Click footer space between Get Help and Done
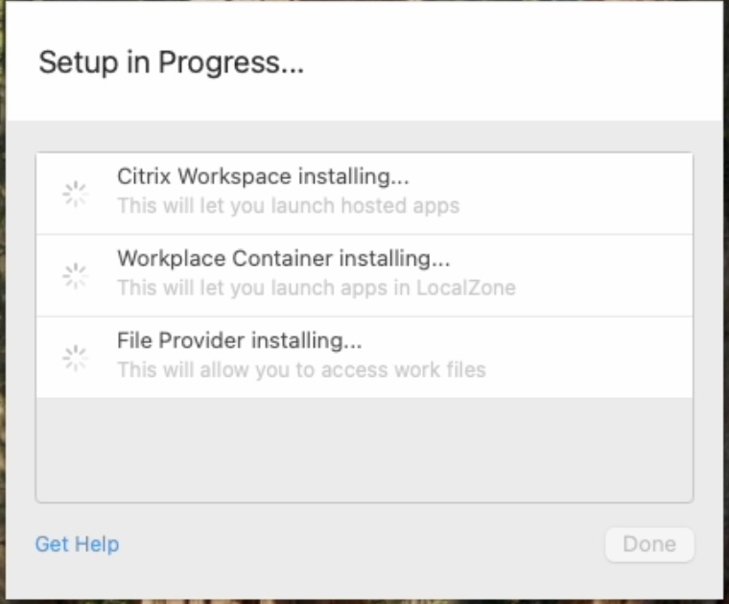The width and height of the screenshot is (729, 604). [364, 545]
